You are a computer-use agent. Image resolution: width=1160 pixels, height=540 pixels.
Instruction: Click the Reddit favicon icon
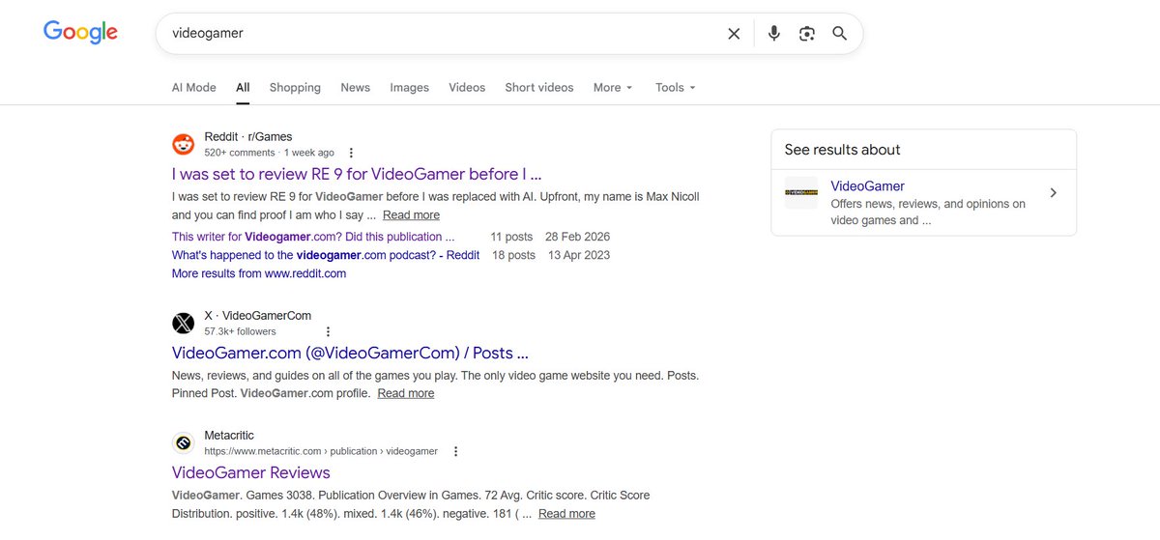coord(183,144)
